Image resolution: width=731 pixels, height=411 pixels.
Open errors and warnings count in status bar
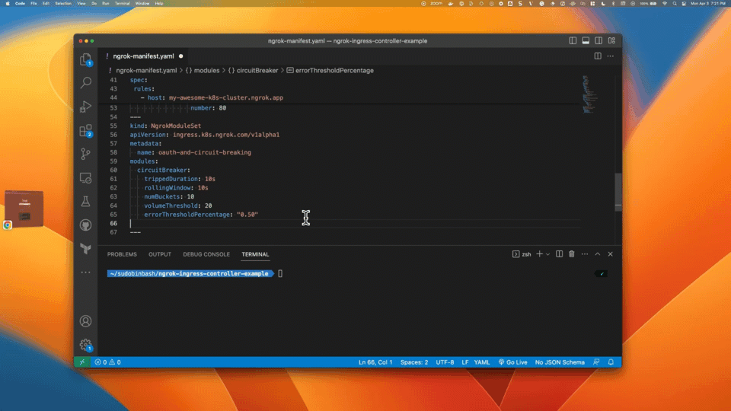coord(107,362)
